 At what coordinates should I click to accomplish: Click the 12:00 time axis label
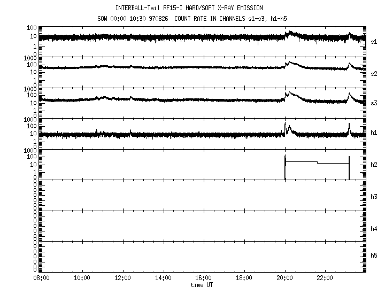(x=122, y=278)
